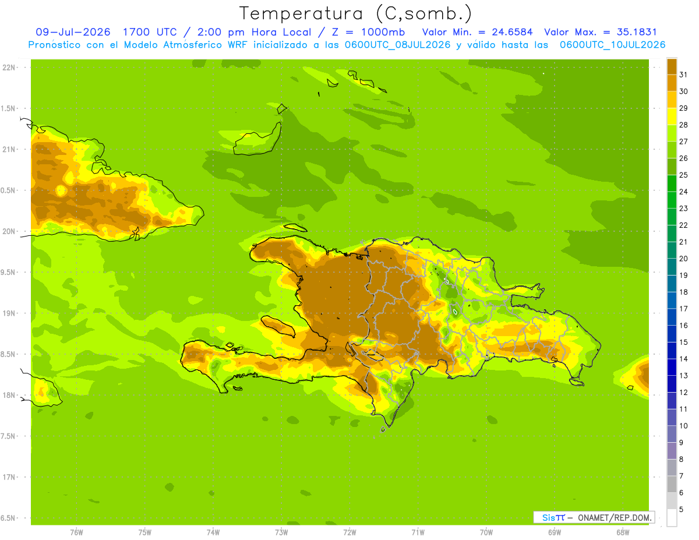The width and height of the screenshot is (699, 540).
Task: Click the "Temperatura (C,somb.)" map title
Action: tap(355, 13)
